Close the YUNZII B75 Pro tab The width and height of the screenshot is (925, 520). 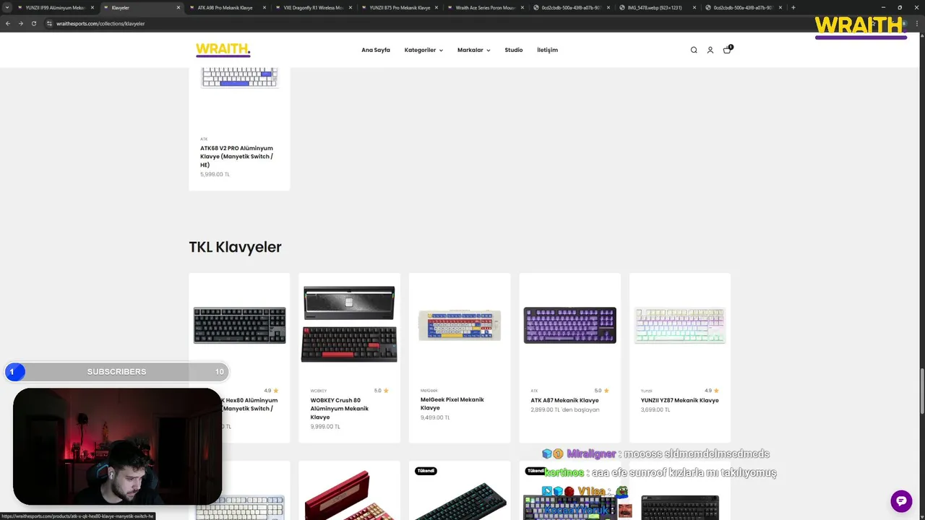[x=436, y=7]
